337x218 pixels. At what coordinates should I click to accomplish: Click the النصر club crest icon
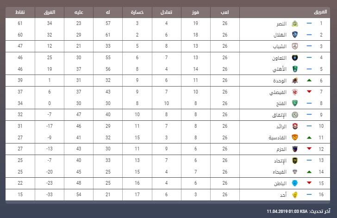pos(295,24)
